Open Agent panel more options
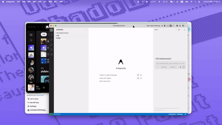 pos(182,30)
